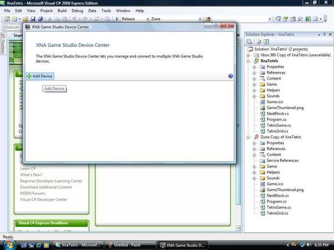The image size is (334, 250).
Task: Click the Solution Explorer Show All Files icon
Action: tap(259, 42)
